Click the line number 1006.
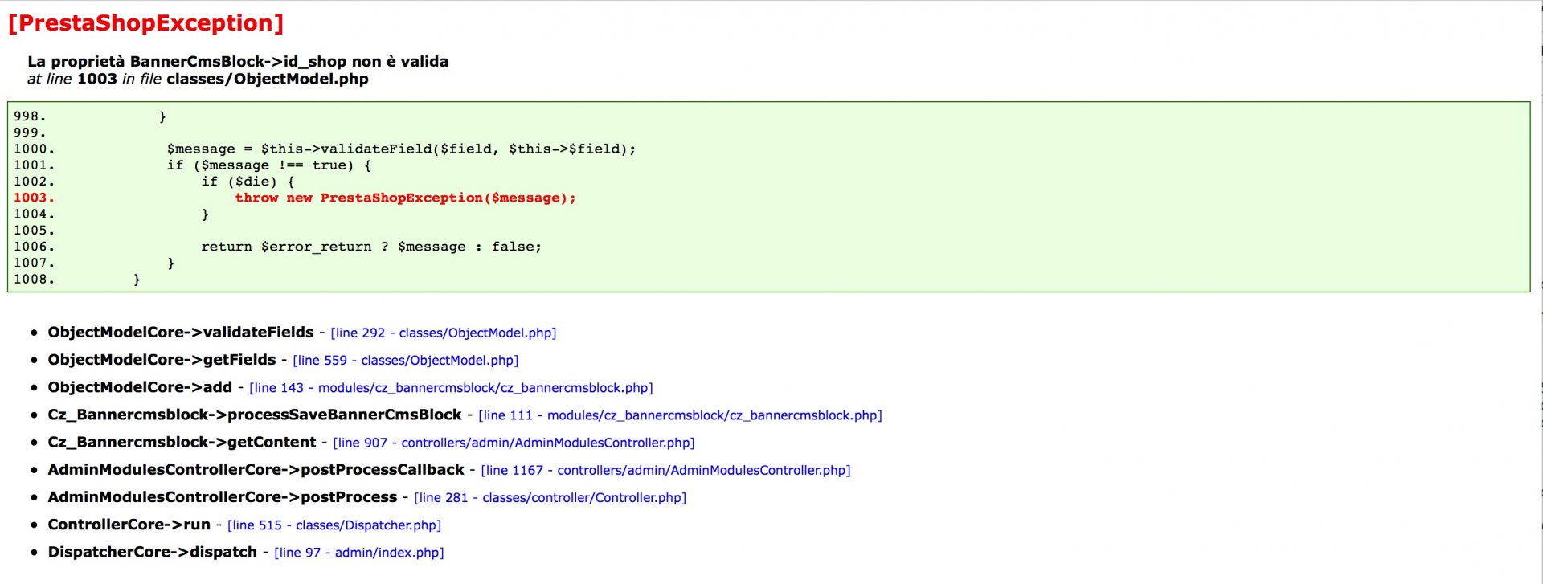Image resolution: width=1543 pixels, height=584 pixels. (x=34, y=247)
